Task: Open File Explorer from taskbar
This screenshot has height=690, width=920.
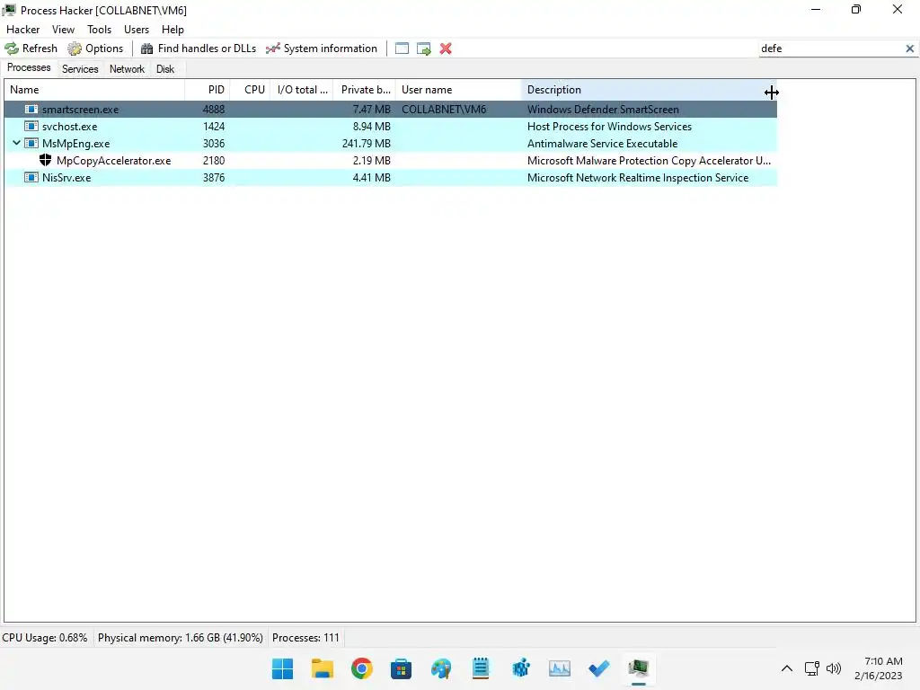Action: click(323, 668)
